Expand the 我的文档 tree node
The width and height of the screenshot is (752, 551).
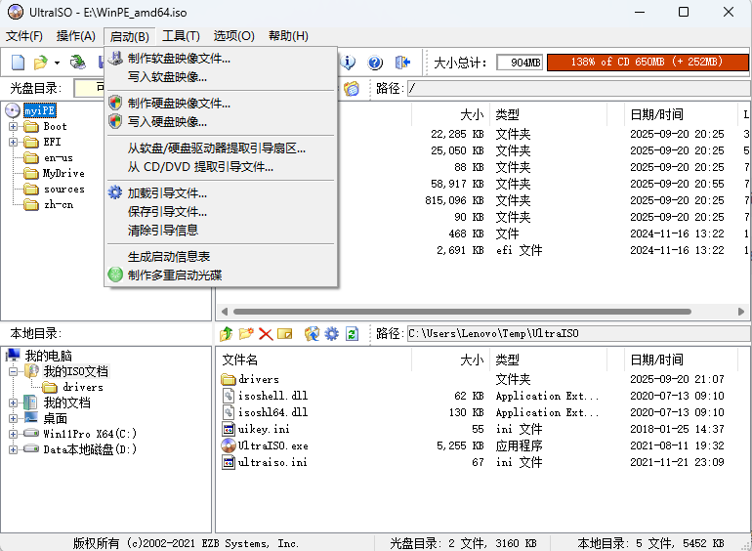point(13,403)
